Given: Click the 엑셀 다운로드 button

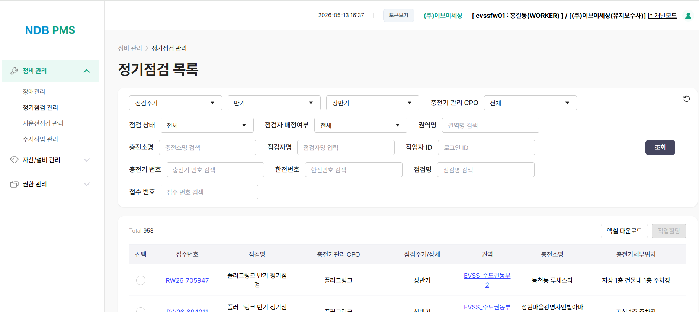Looking at the screenshot, I should coord(624,231).
